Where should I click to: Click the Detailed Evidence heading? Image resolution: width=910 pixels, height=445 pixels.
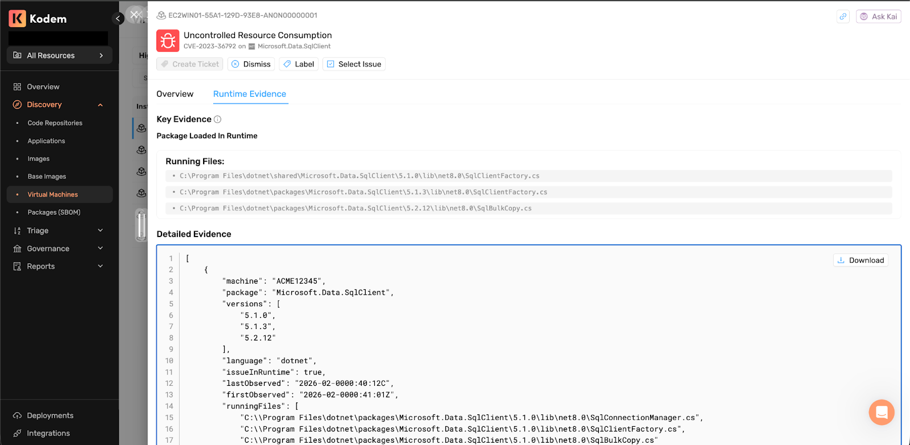pos(194,234)
